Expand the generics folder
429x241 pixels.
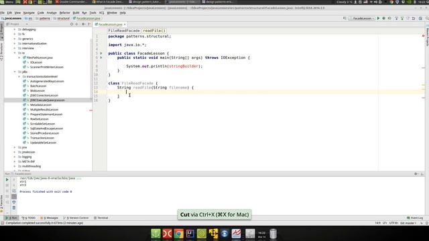coord(15,39)
